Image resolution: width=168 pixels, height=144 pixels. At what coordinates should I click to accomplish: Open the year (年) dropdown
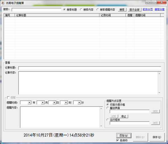point(29,102)
